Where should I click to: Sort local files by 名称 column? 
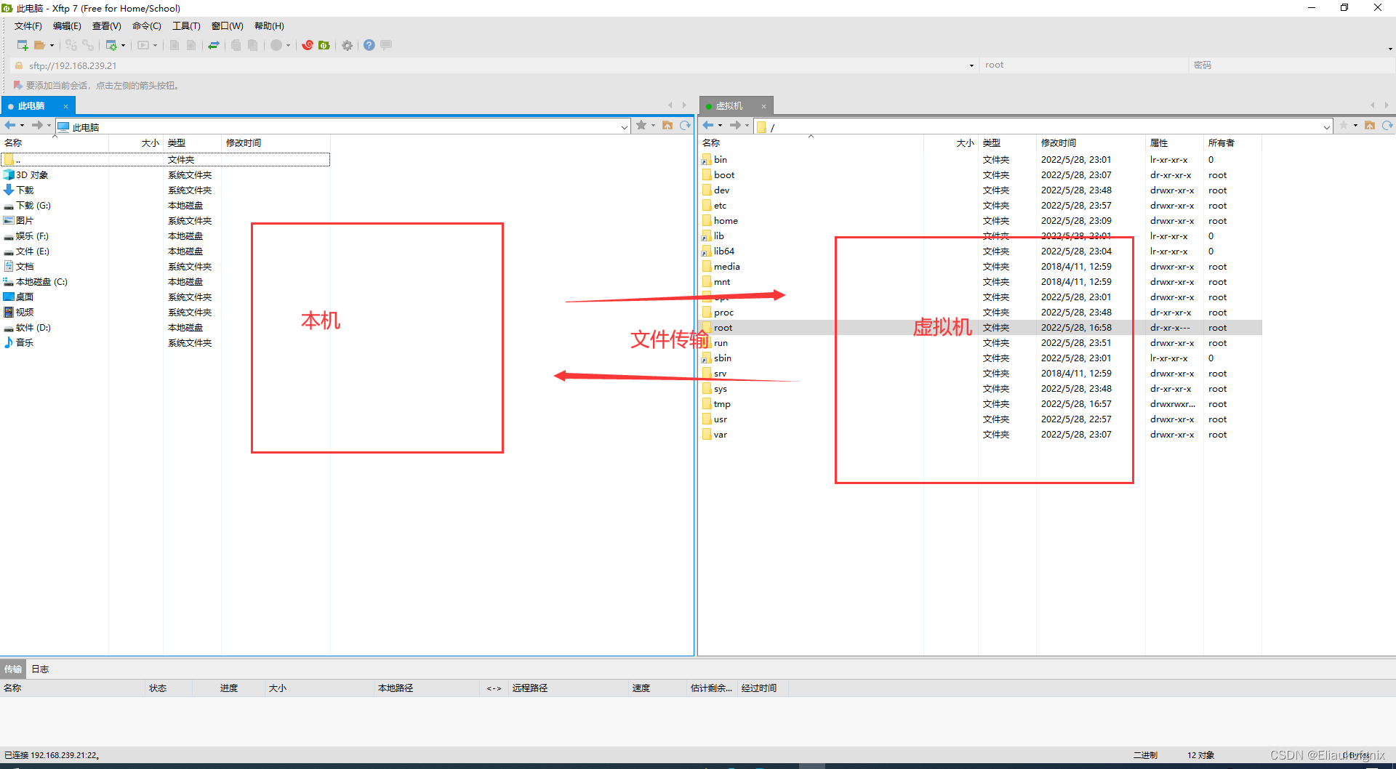55,143
